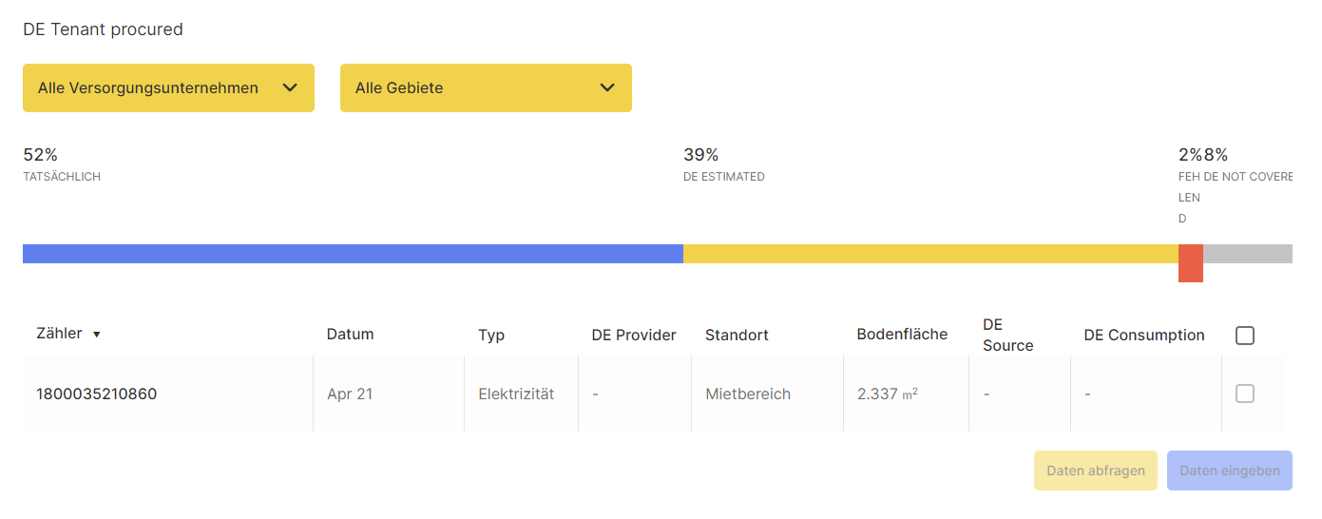Click the Bodenfläche column header
This screenshot has height=519, width=1322.
click(x=902, y=335)
